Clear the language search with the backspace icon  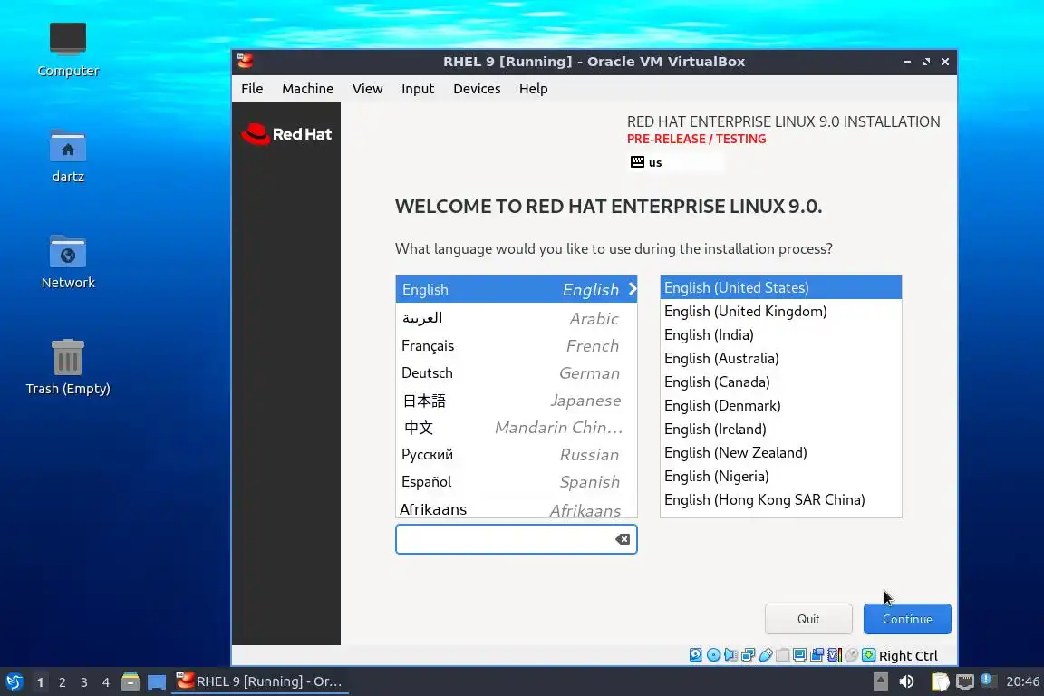(623, 539)
